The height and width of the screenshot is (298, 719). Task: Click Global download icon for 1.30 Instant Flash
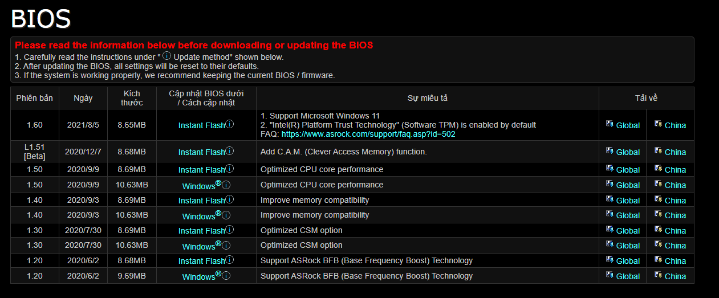(x=610, y=229)
